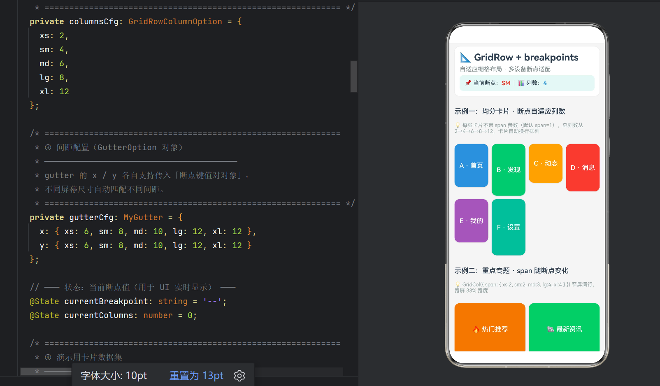Click gutter 'y: { xs: 6' code line
The width and height of the screenshot is (660, 386).
click(x=146, y=245)
